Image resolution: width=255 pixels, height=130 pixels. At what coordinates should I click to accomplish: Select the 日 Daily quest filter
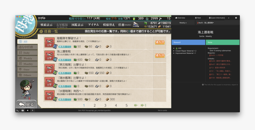pos(27,53)
